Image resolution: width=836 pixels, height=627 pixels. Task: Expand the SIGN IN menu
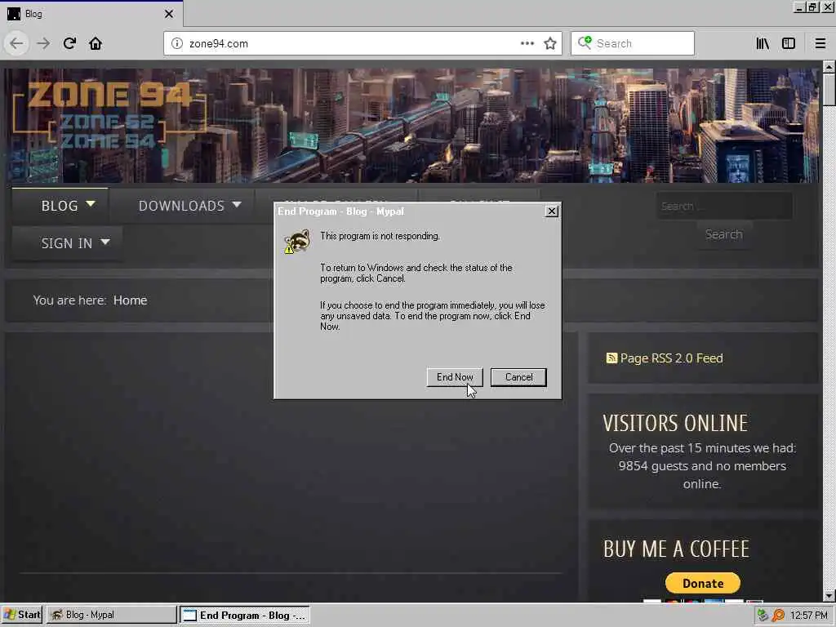(x=67, y=243)
